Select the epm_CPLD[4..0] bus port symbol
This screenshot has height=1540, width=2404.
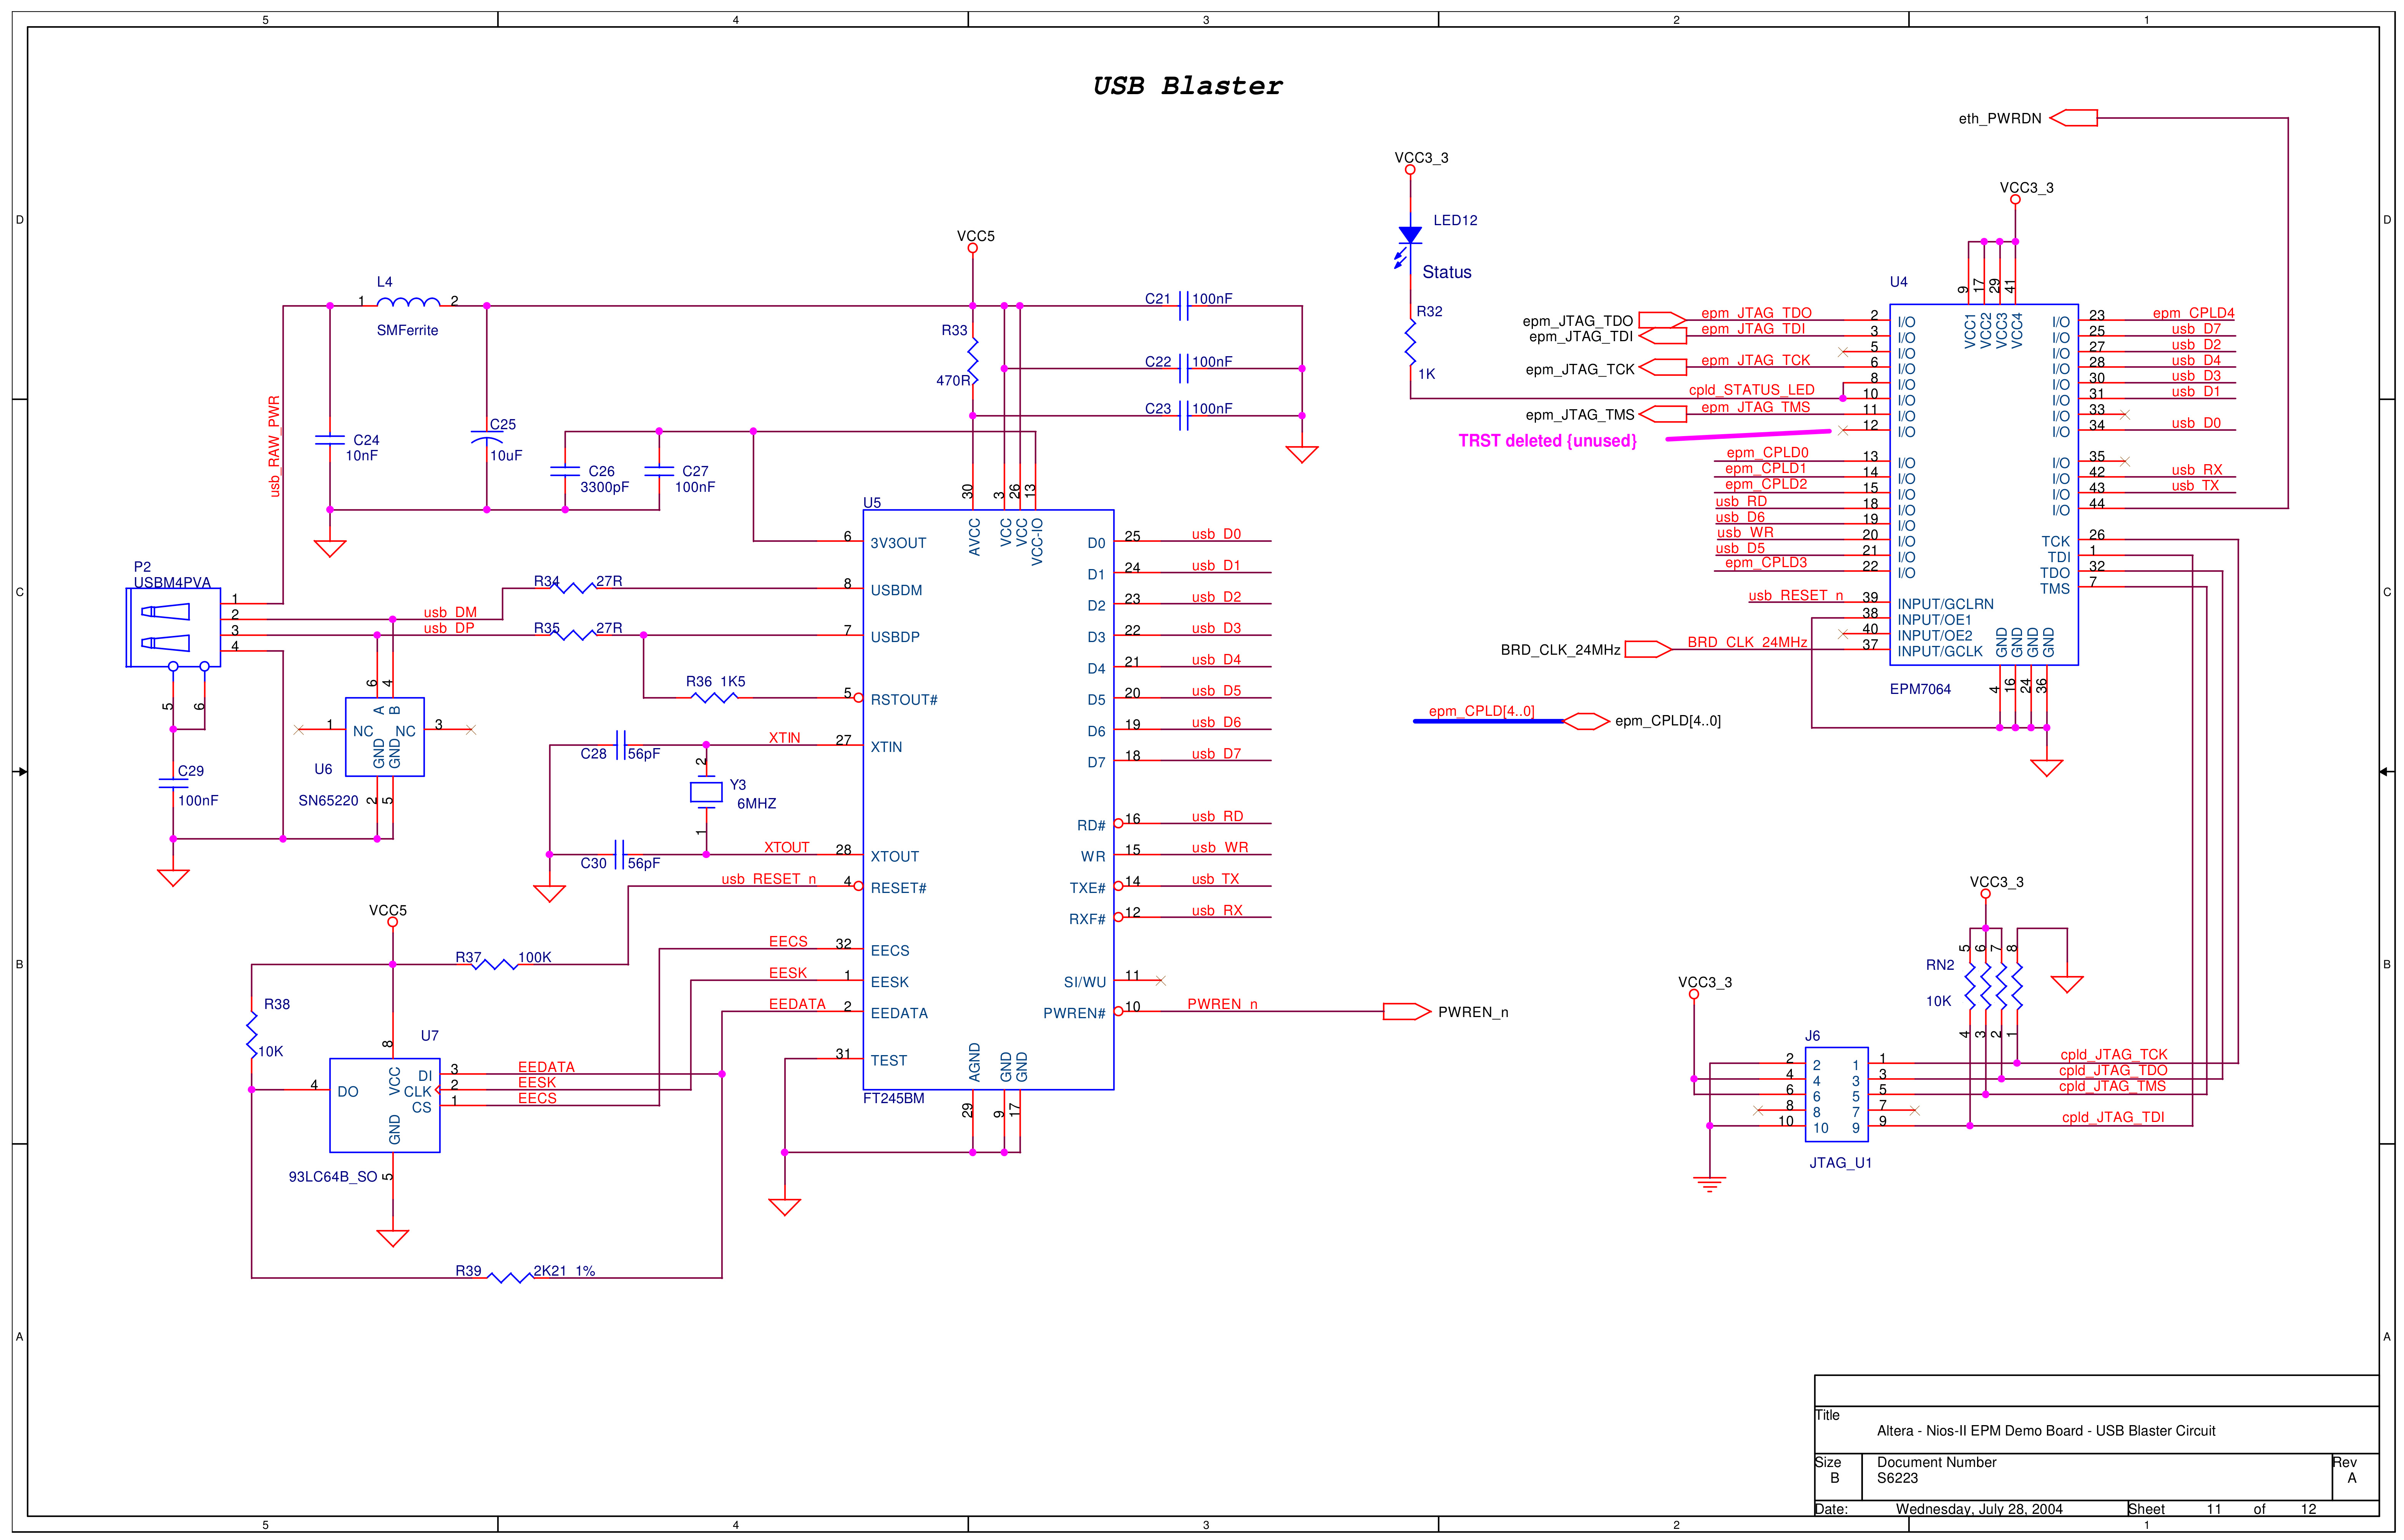point(1586,721)
